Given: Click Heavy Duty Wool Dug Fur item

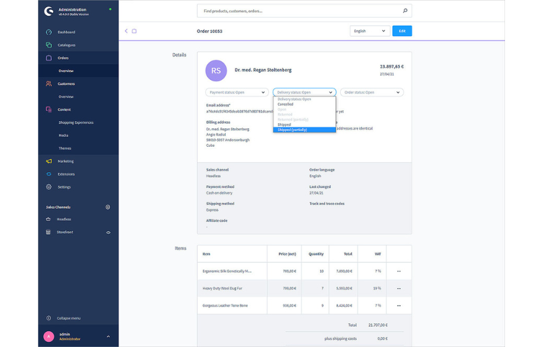Looking at the screenshot, I should (x=222, y=289).
